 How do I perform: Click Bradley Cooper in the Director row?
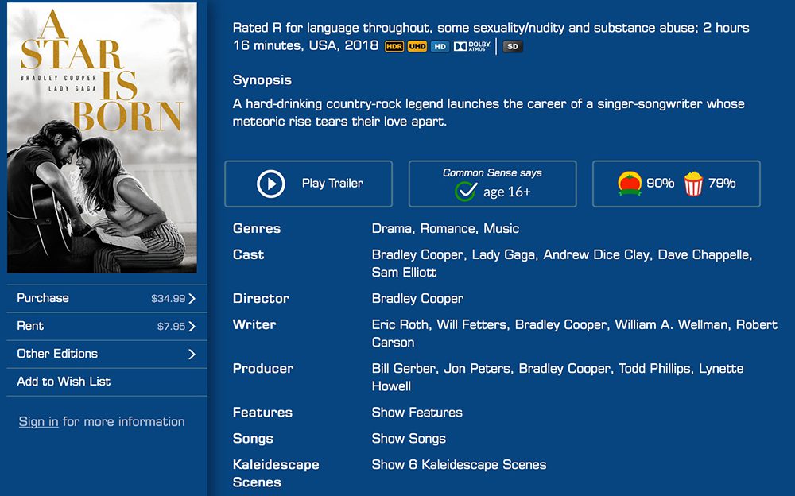pyautogui.click(x=418, y=299)
